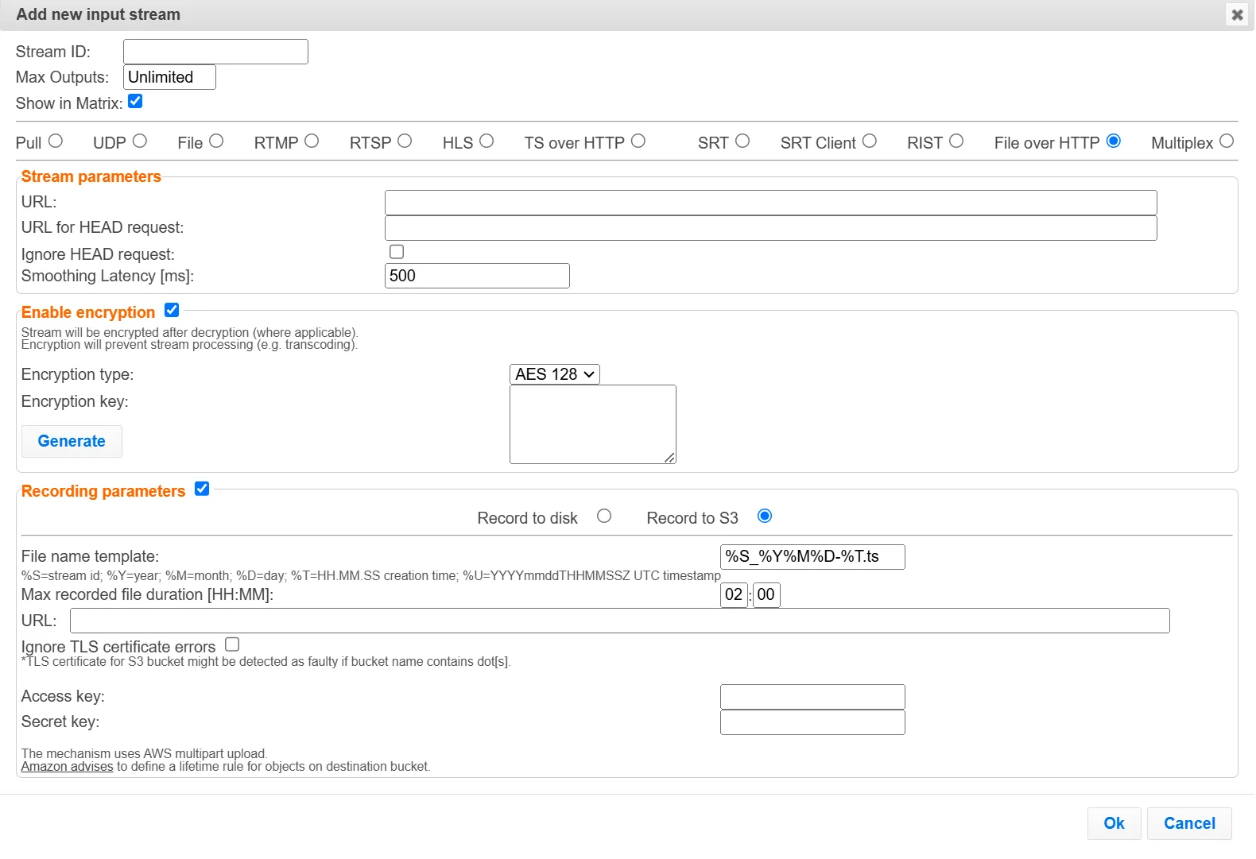
Task: Click the Encryption key text area
Action: pyautogui.click(x=593, y=424)
